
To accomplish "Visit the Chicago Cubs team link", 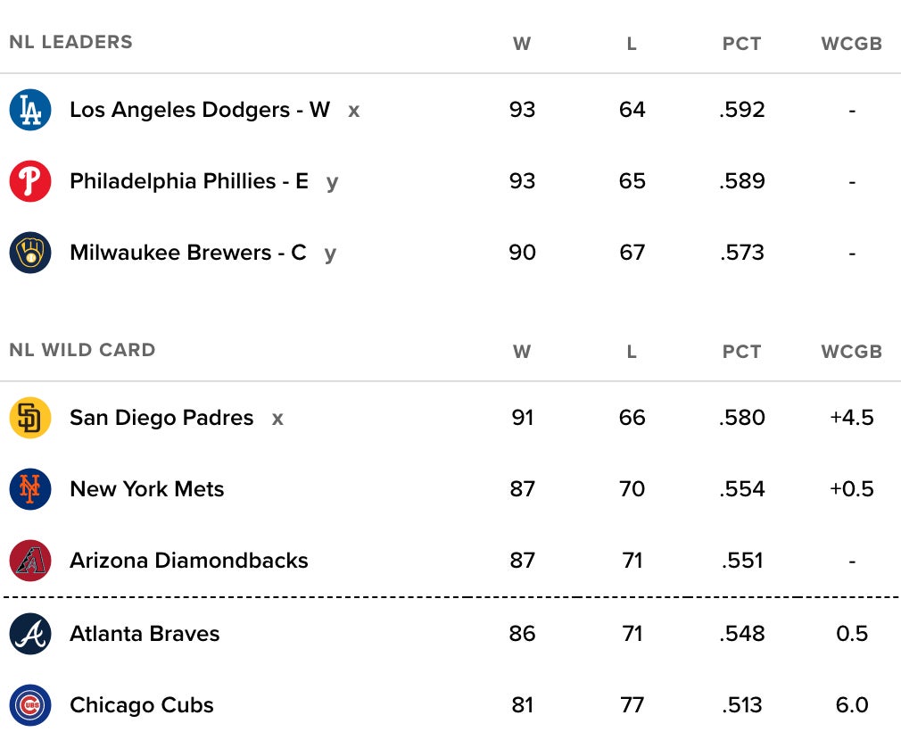I will (142, 705).
